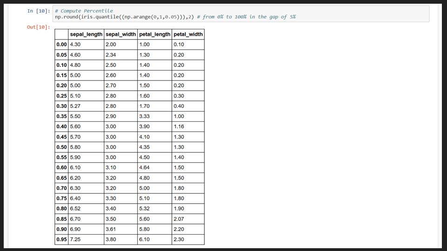Select the 0.50 row index label
447x251 pixels.
point(61,147)
